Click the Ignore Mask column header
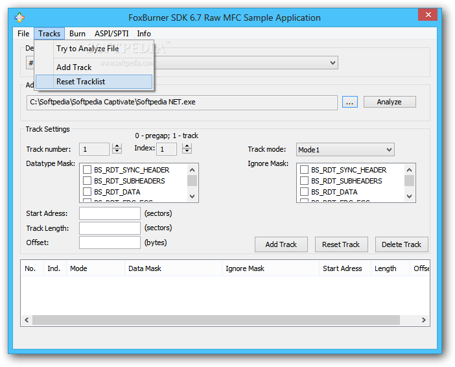This screenshot has width=455, height=367. coord(270,268)
